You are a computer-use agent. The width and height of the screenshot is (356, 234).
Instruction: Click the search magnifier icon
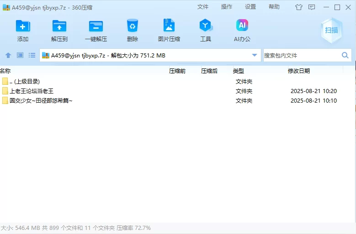(x=345, y=55)
